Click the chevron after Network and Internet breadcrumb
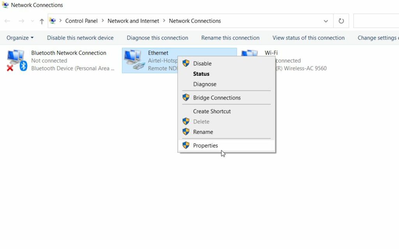The width and height of the screenshot is (399, 249). point(165,21)
